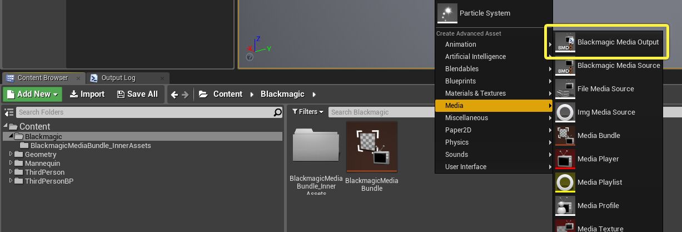The width and height of the screenshot is (682, 232).
Task: Click the File Media Source icon
Action: (x=565, y=89)
